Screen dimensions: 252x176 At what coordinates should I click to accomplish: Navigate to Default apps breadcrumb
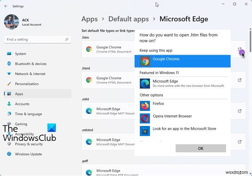coord(129,19)
